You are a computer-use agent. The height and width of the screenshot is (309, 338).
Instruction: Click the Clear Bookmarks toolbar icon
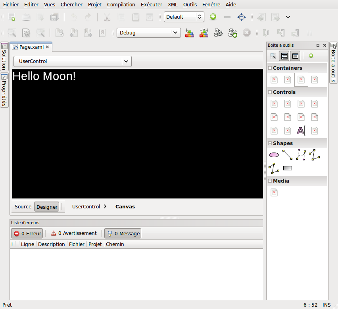tap(102, 33)
